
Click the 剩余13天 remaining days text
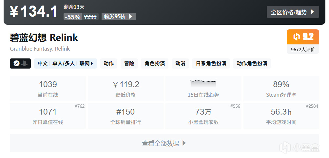coord(74,7)
